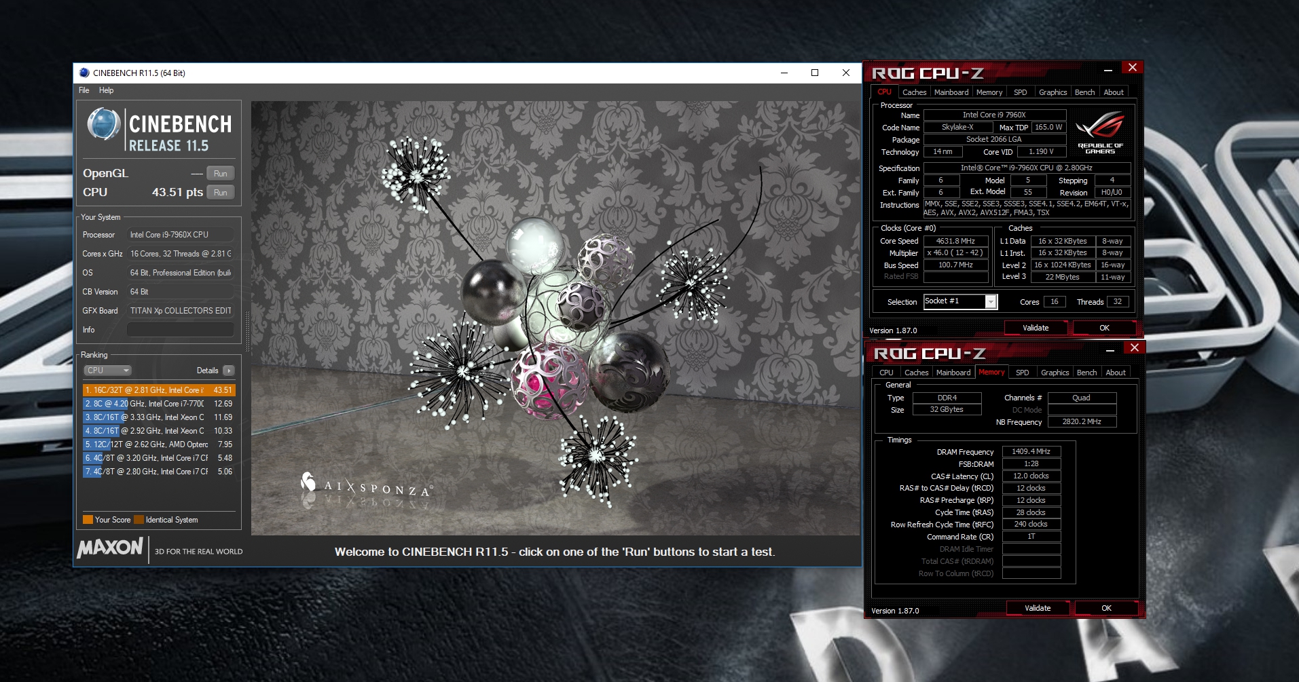Image resolution: width=1299 pixels, height=682 pixels.
Task: Click the Intel Core i9 7960X name field
Action: [994, 115]
